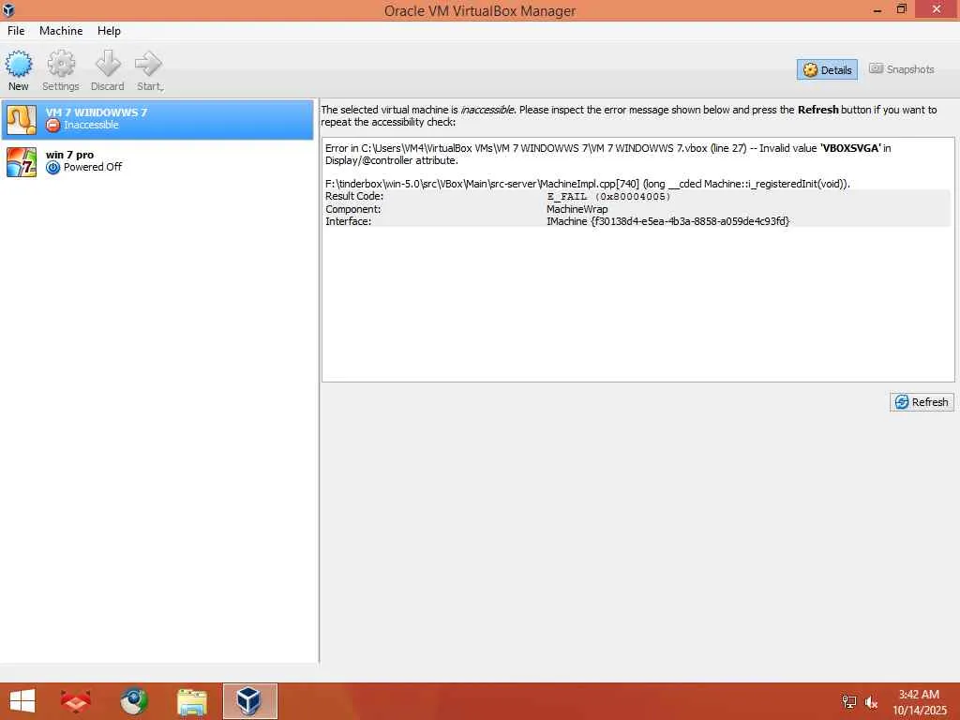Click the Interface: label
960x720 pixels.
point(349,221)
